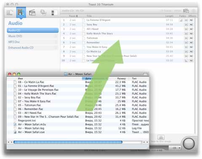Select file 08 – Ce Matin La.flac
This screenshot has height=159, width=202.
click(78, 82)
